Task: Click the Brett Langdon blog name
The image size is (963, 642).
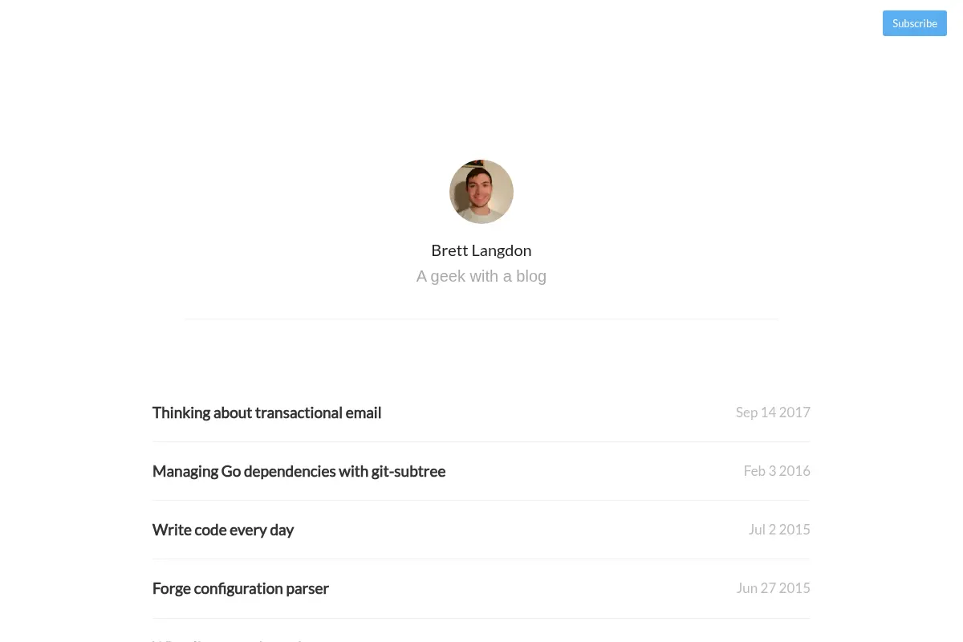Action: 481,250
